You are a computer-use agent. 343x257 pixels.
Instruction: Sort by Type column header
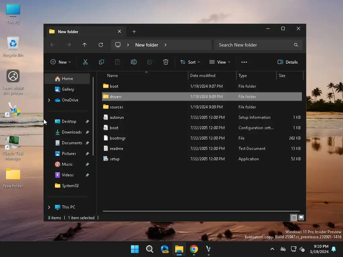(256, 76)
